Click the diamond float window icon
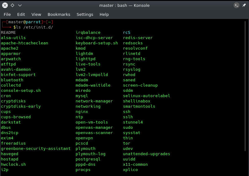Image resolution: width=249 pixels, height=176 pixels. tap(12, 5)
